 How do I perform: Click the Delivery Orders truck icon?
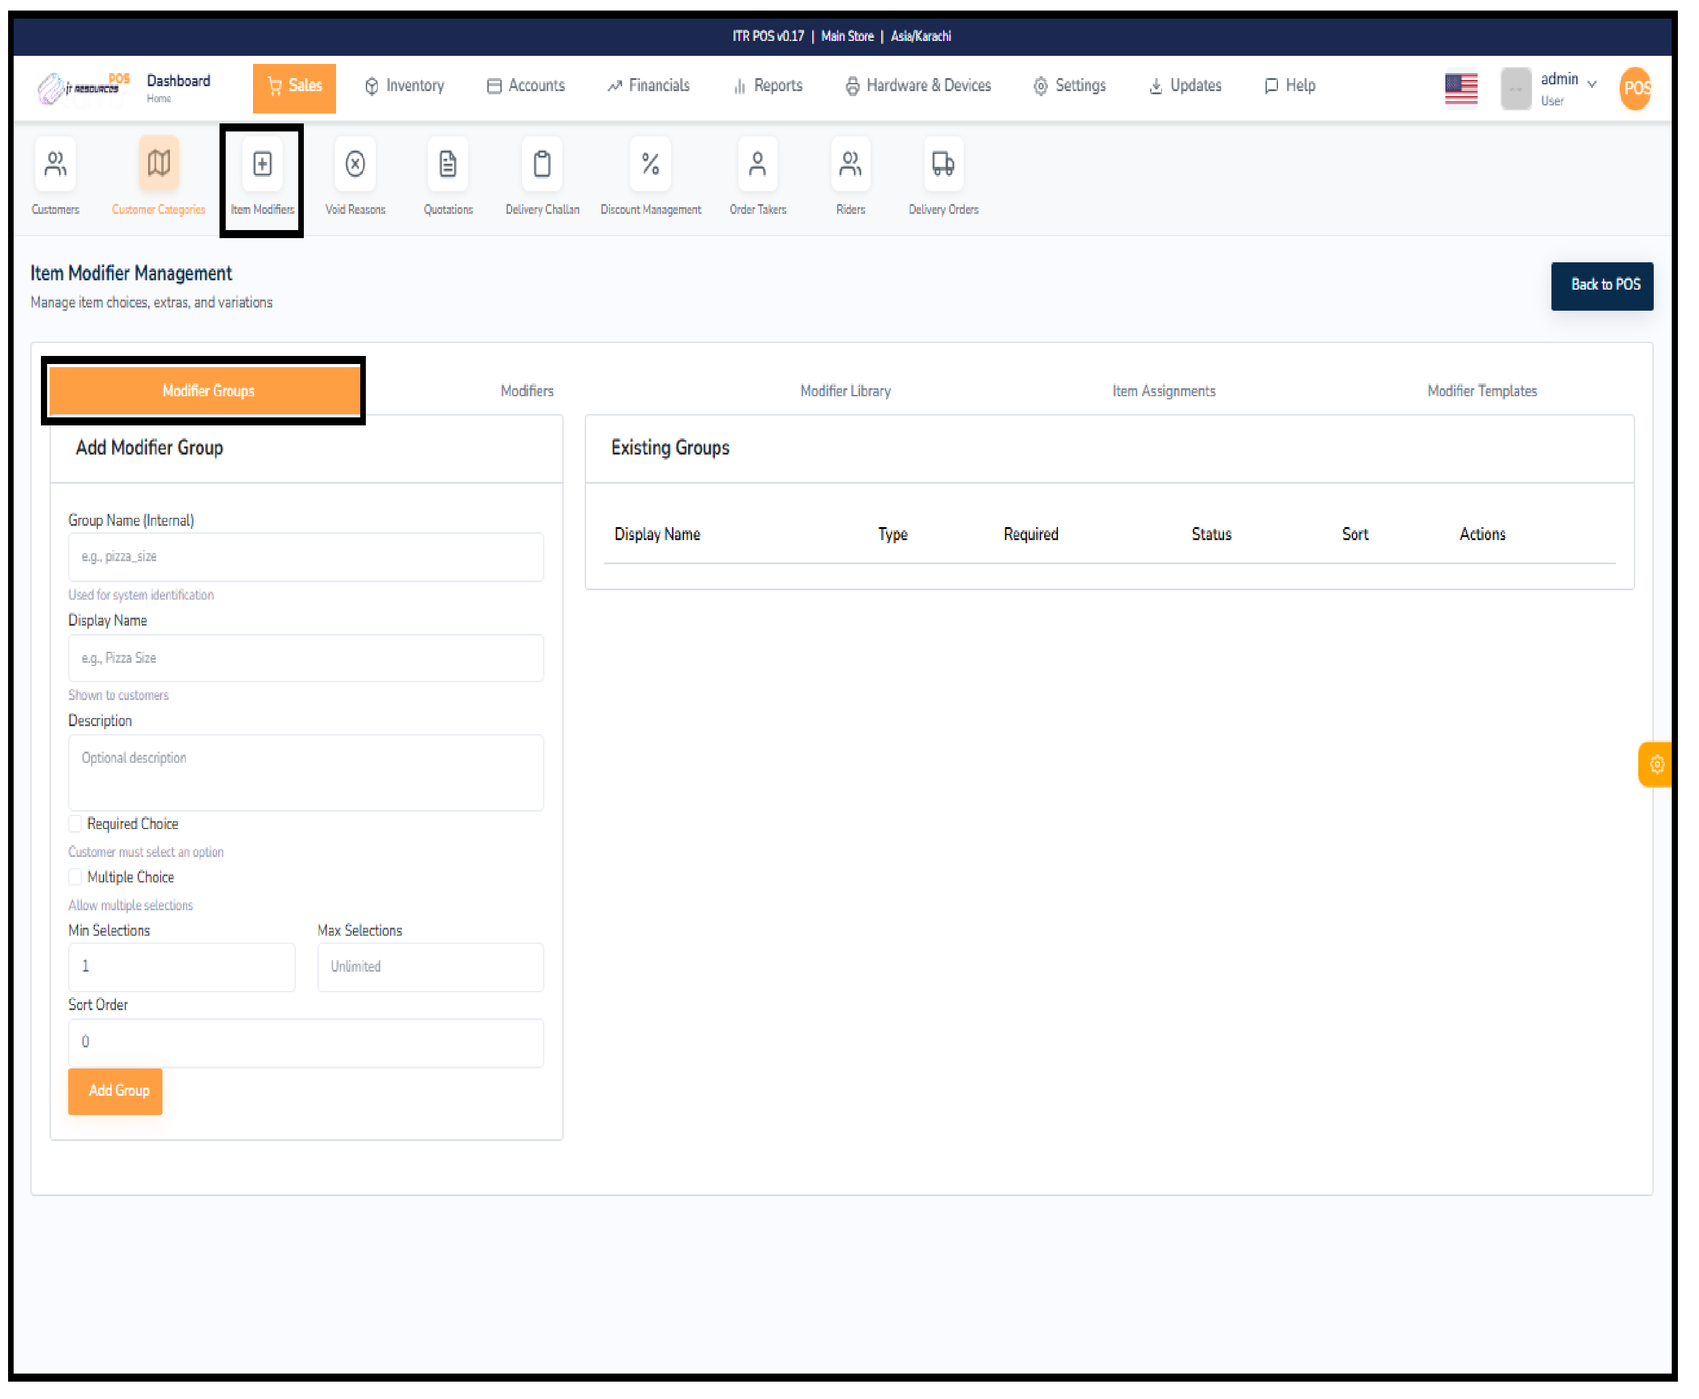943,164
